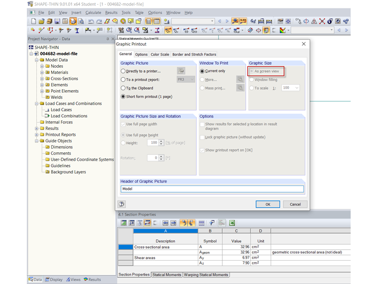
Task: Pin the Project Navigator panel
Action: 107,39
